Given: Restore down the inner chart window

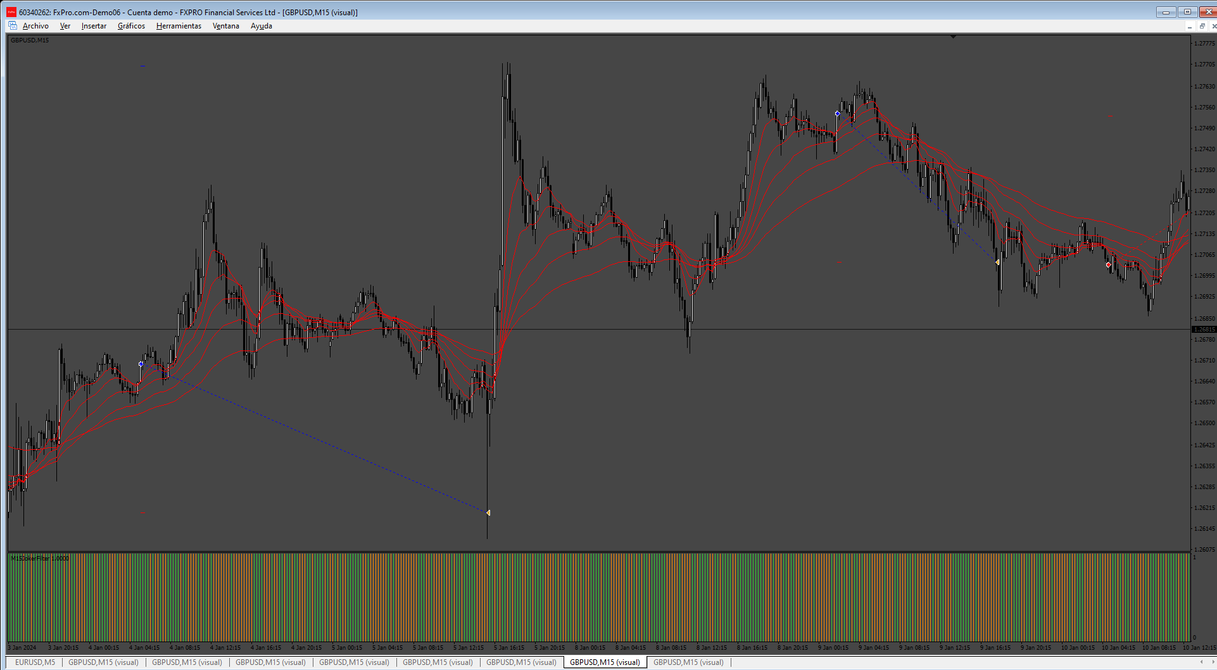Looking at the screenshot, I should [1202, 26].
